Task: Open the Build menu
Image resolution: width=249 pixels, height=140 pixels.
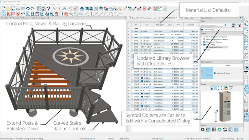Action: coord(12,4)
